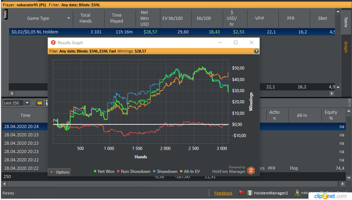Sort hands by Time column
The width and height of the screenshot is (352, 200).
(25, 115)
